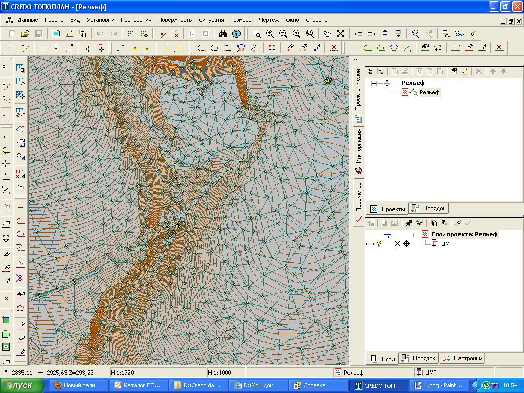Click the Copy pages toolbar icon

[83, 33]
